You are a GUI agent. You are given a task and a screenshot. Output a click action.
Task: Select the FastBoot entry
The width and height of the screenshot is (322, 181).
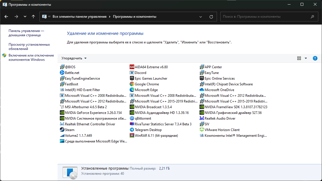69,84
